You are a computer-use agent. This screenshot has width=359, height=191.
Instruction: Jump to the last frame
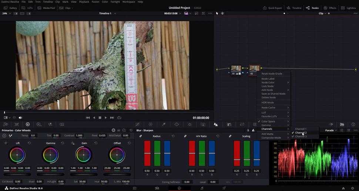[112, 118]
